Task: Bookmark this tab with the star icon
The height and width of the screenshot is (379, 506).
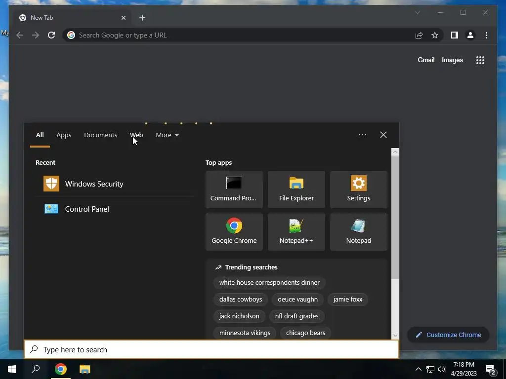Action: (435, 35)
